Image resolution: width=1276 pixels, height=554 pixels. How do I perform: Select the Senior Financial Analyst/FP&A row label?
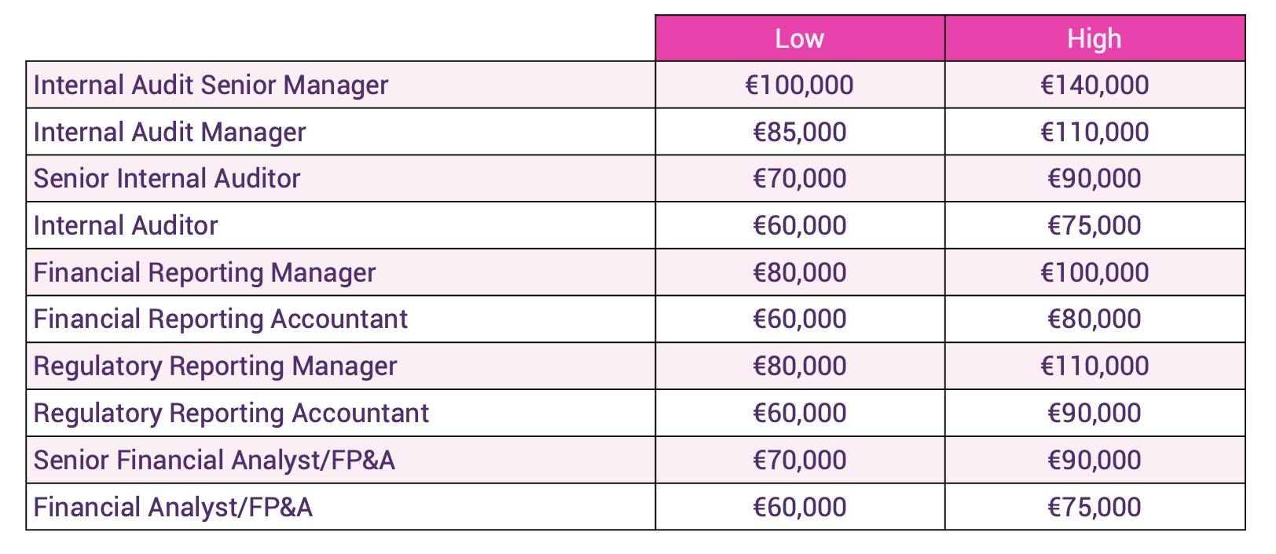214,460
